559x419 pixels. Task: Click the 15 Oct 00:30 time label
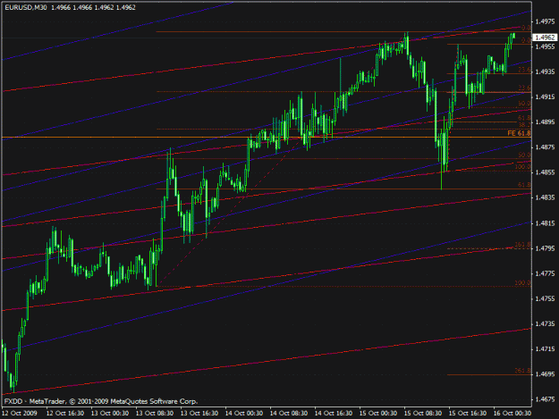click(378, 414)
